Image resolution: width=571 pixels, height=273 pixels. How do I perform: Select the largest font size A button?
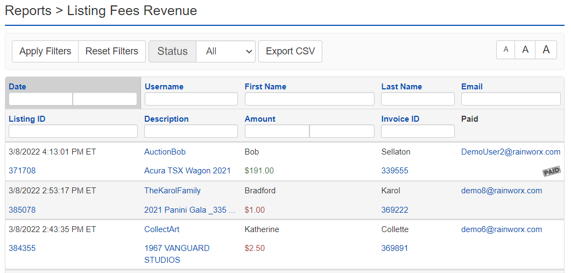tap(546, 50)
